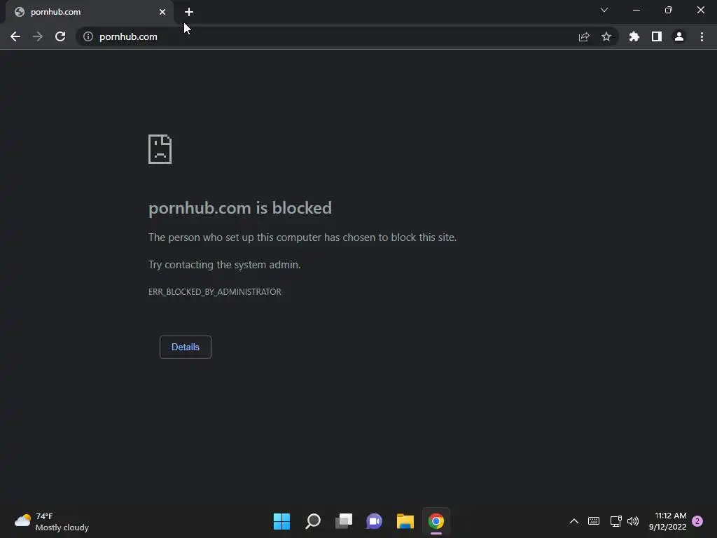Screen dimensions: 717x538
Task: Open the Windows Start menu
Action: pyautogui.click(x=281, y=521)
